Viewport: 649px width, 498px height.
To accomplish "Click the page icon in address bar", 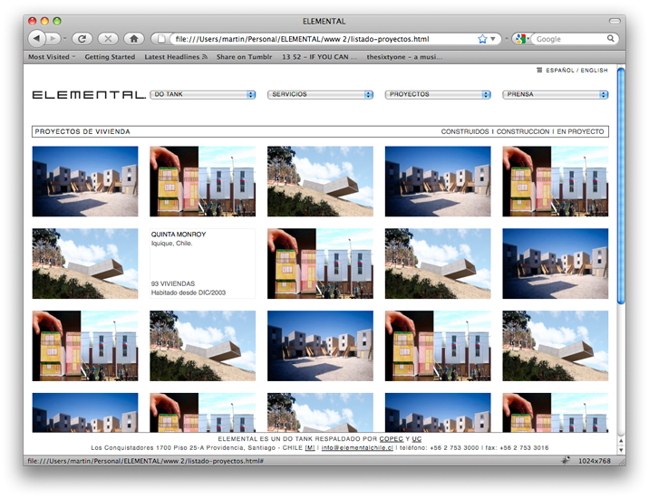I will (161, 39).
